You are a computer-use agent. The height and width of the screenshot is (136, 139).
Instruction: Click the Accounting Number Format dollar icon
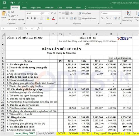coord(102,18)
